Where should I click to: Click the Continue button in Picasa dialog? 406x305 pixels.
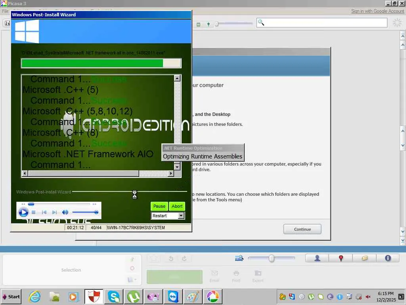[x=303, y=229]
